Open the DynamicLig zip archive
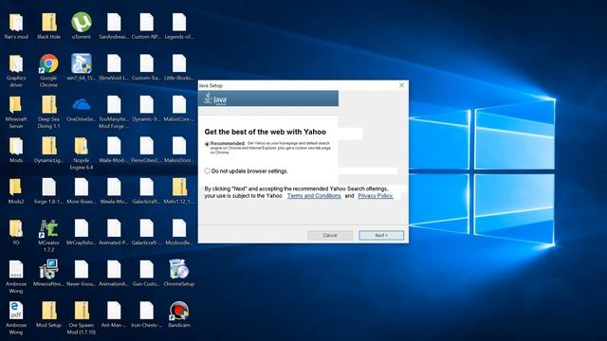The height and width of the screenshot is (341, 607). click(48, 150)
